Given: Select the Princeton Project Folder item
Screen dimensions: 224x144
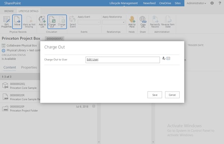Looking at the screenshot, I should pyautogui.click(x=24, y=111).
